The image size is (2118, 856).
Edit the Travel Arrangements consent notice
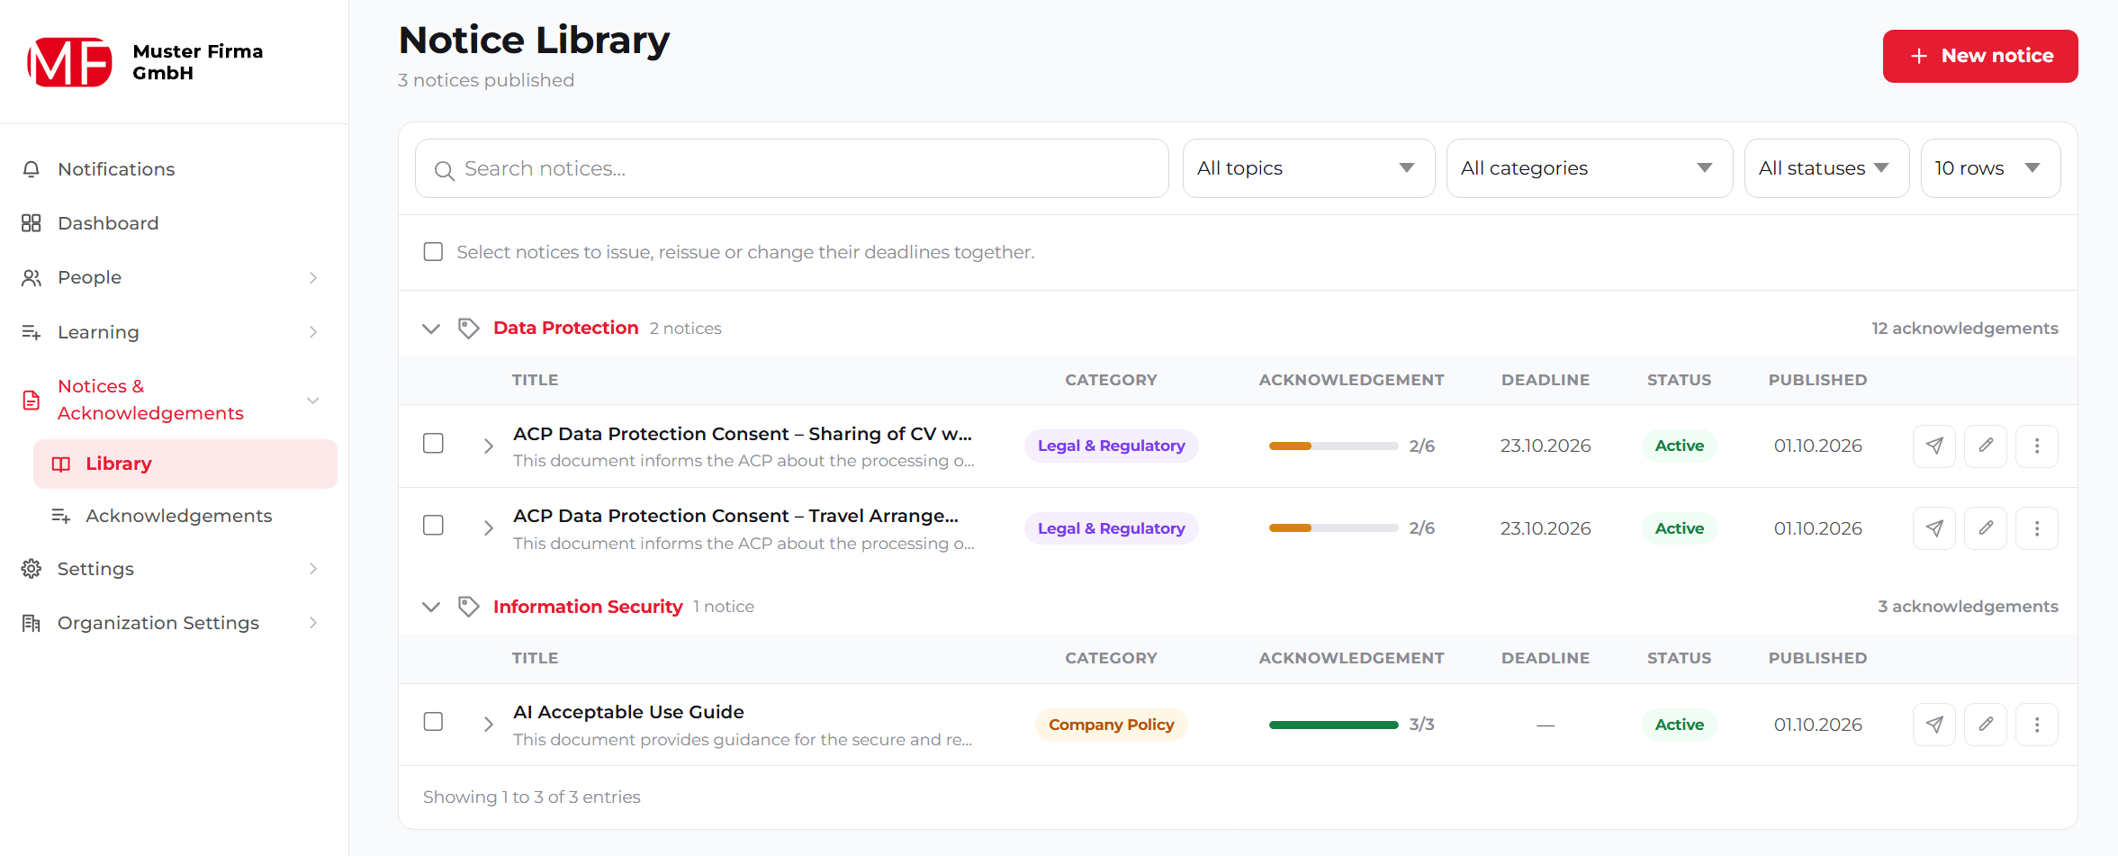(x=1985, y=528)
